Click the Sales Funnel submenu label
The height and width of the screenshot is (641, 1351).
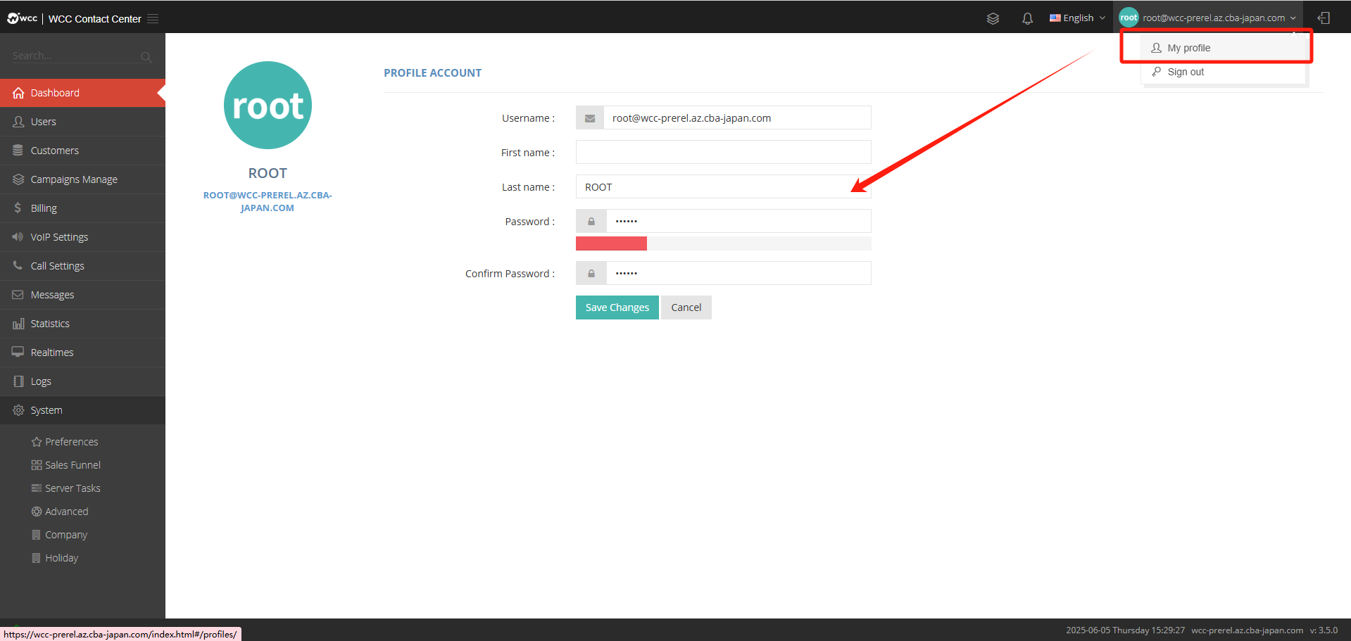click(73, 465)
